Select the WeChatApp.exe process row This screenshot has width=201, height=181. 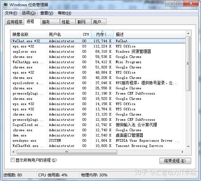[98, 62]
